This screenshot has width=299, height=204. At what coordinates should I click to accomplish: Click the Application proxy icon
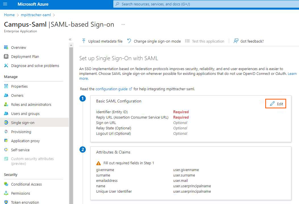tap(6, 140)
